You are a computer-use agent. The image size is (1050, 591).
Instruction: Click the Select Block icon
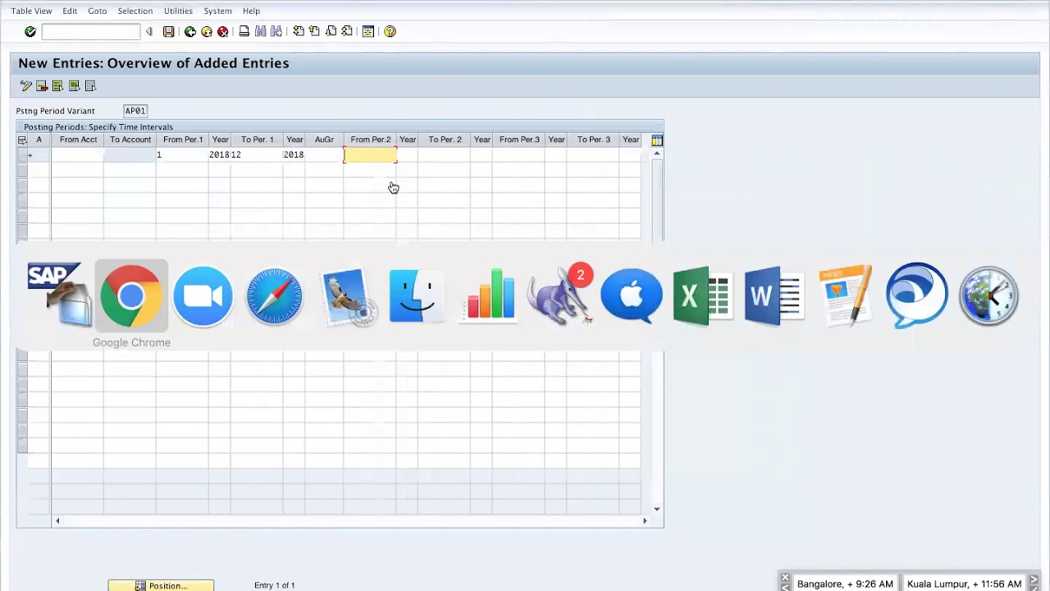click(x=74, y=85)
